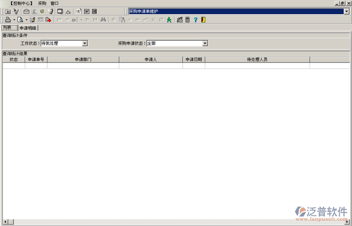Click the triangle modify icon
Screen dimensions: 352x226
(x=130, y=20)
